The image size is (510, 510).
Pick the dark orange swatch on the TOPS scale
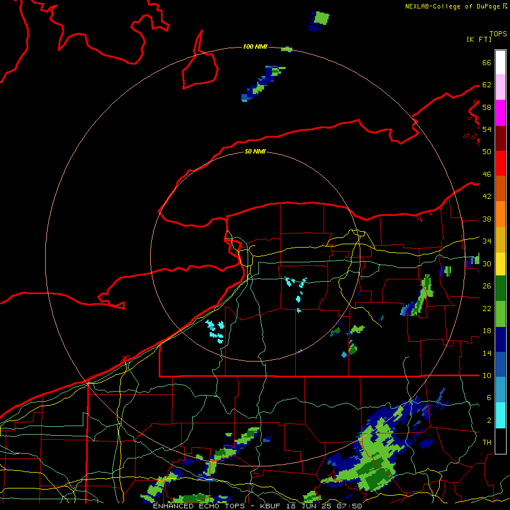500,188
